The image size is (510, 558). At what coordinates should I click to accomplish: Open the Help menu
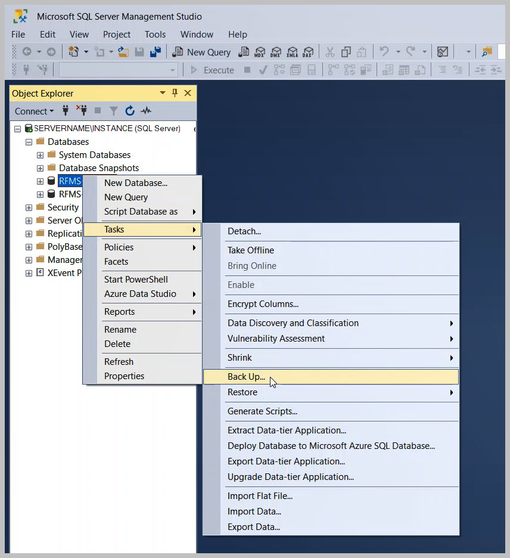[238, 35]
